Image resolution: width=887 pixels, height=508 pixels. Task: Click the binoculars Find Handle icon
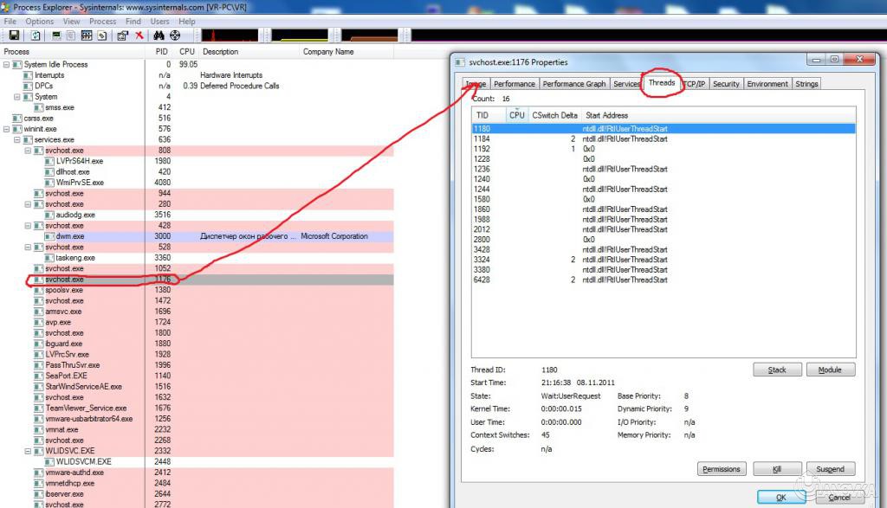click(159, 35)
